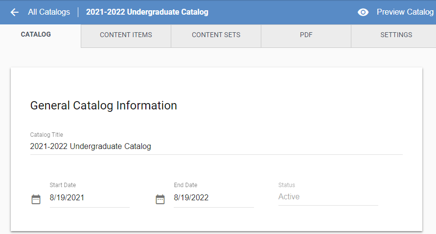436x234 pixels.
Task: Click the eye preview icon
Action: click(363, 12)
